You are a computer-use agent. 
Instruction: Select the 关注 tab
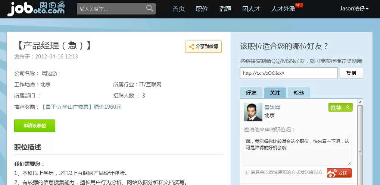click(275, 93)
